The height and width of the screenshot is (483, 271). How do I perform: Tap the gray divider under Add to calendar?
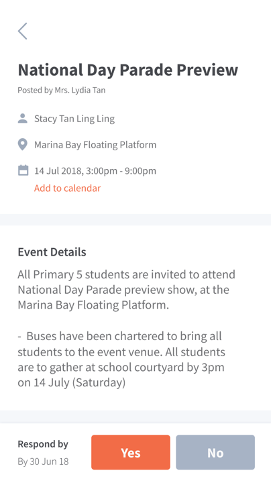pos(135,219)
